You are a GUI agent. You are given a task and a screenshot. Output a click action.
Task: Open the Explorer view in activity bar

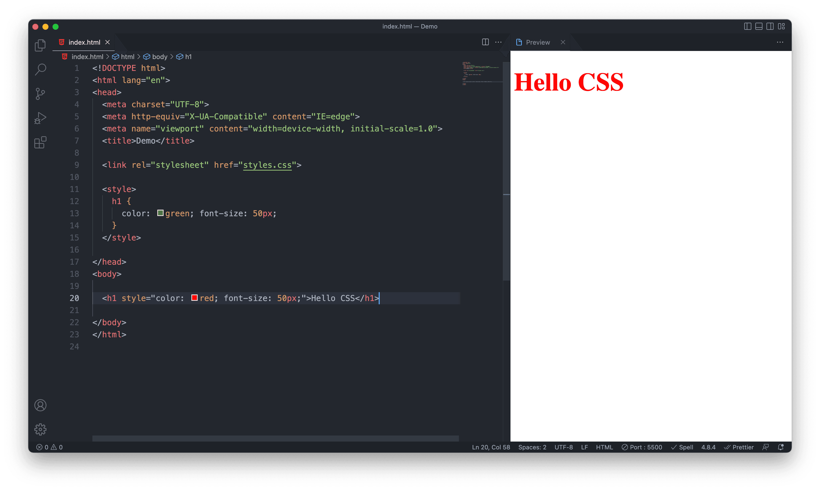[40, 45]
